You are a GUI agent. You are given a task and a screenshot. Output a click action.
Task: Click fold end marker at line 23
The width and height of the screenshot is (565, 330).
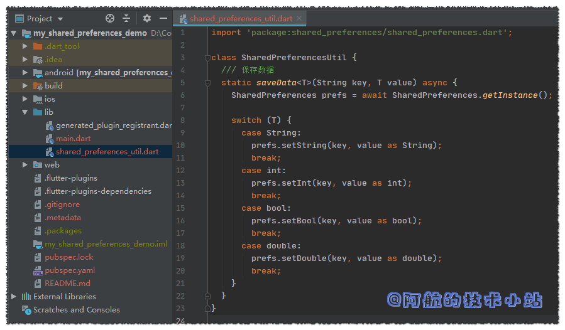207,309
